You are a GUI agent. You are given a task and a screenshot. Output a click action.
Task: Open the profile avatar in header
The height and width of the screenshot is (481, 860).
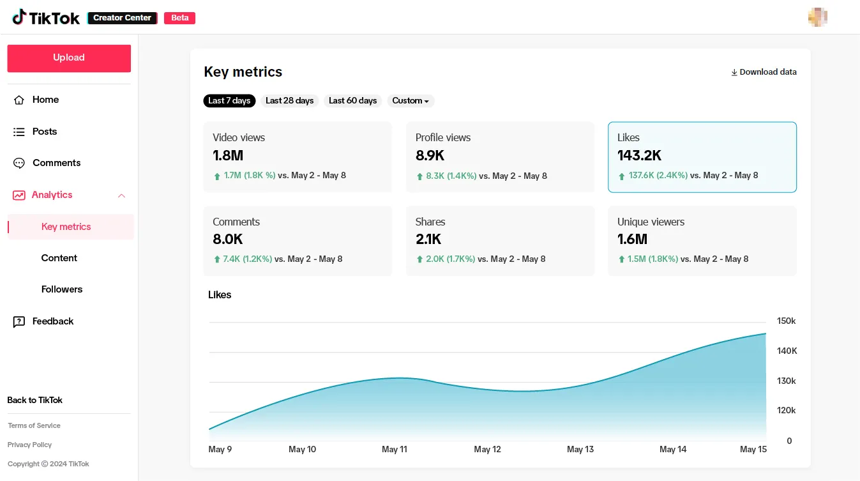click(x=817, y=17)
